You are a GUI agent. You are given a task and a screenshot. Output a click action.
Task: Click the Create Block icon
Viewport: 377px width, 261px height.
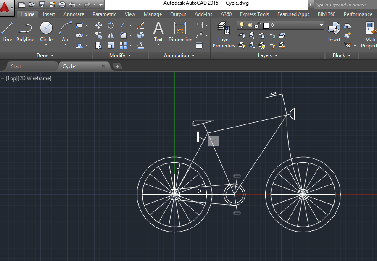(x=348, y=26)
